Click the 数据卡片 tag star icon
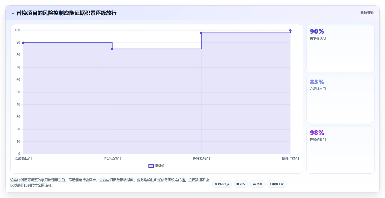 click(x=270, y=184)
